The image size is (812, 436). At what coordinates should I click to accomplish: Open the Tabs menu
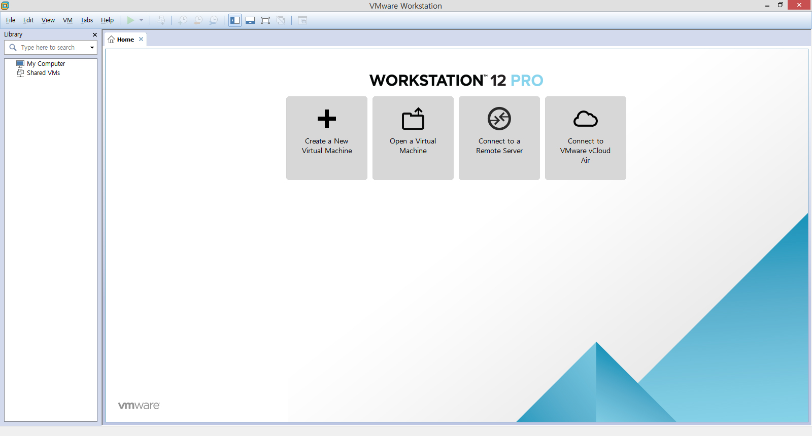coord(86,20)
